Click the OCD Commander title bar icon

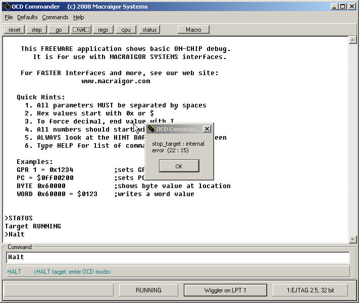pos(7,7)
